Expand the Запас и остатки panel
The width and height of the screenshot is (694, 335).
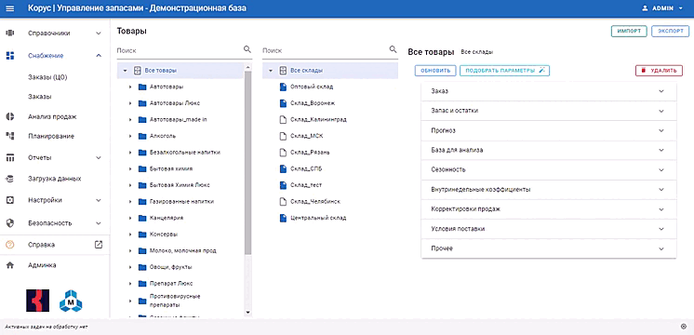pyautogui.click(x=549, y=111)
